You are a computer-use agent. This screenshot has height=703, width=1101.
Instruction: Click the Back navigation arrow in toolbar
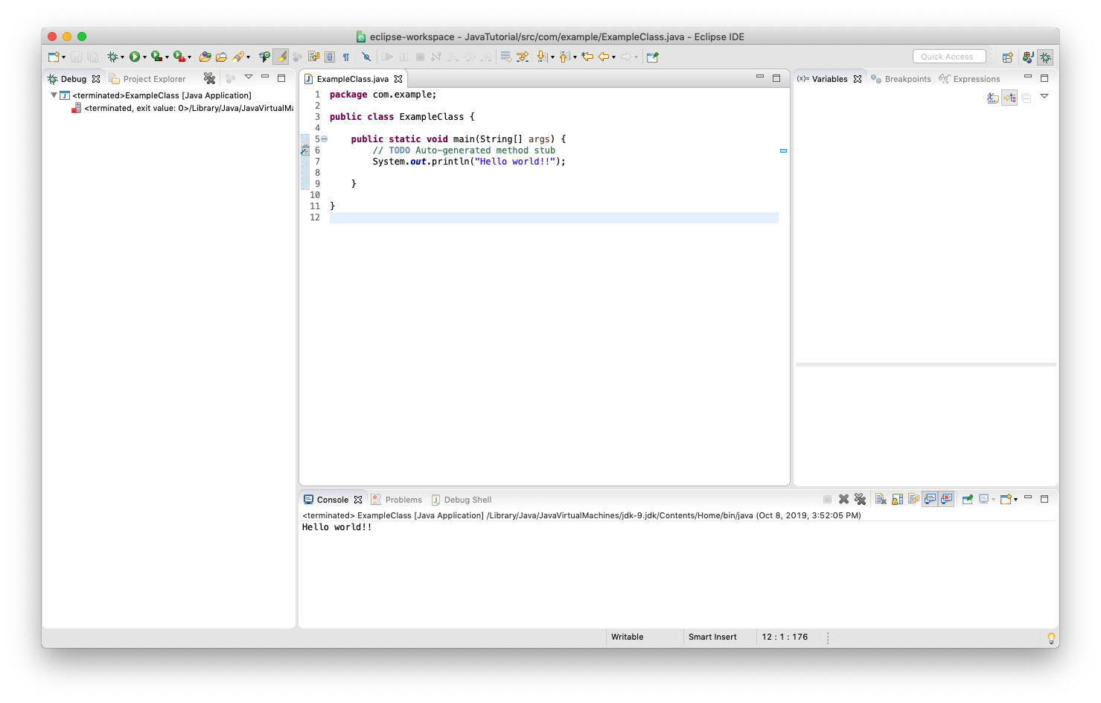click(604, 57)
